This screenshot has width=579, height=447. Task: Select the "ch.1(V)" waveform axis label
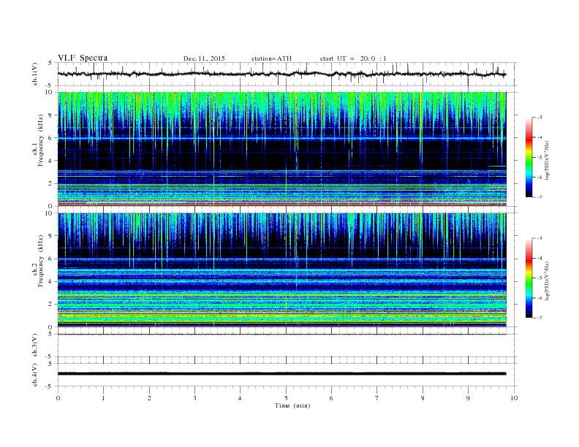35,74
